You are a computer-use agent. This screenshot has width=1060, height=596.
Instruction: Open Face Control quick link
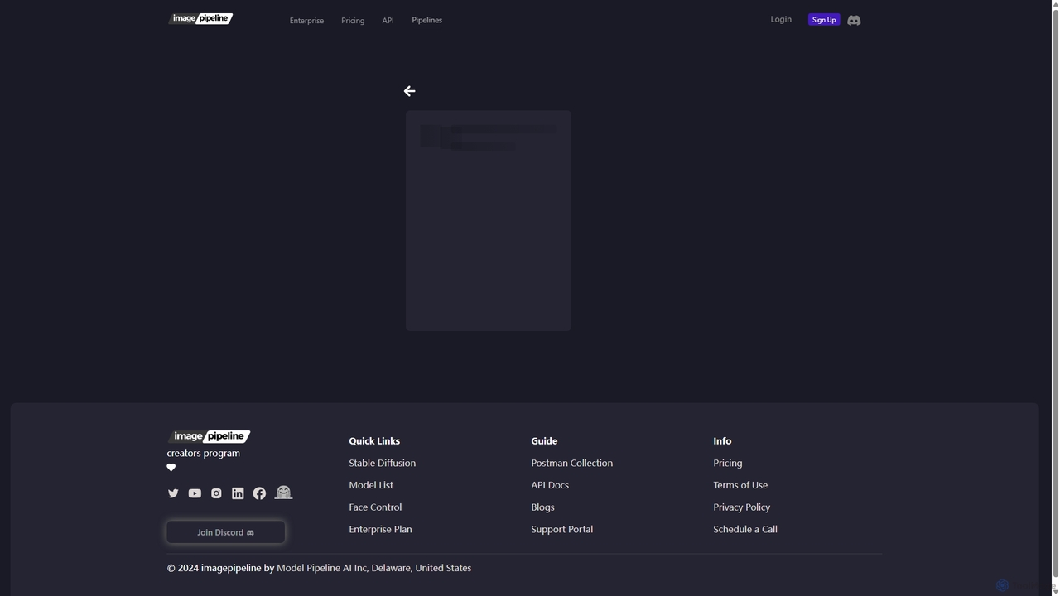click(x=375, y=507)
